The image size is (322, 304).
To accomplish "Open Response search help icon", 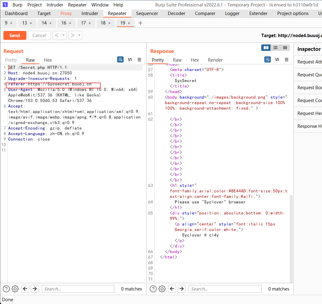I will [x=153, y=289].
